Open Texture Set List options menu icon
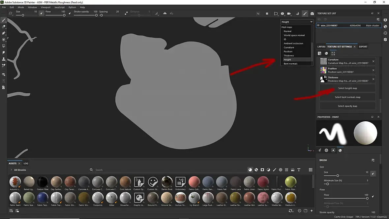 (378, 19)
